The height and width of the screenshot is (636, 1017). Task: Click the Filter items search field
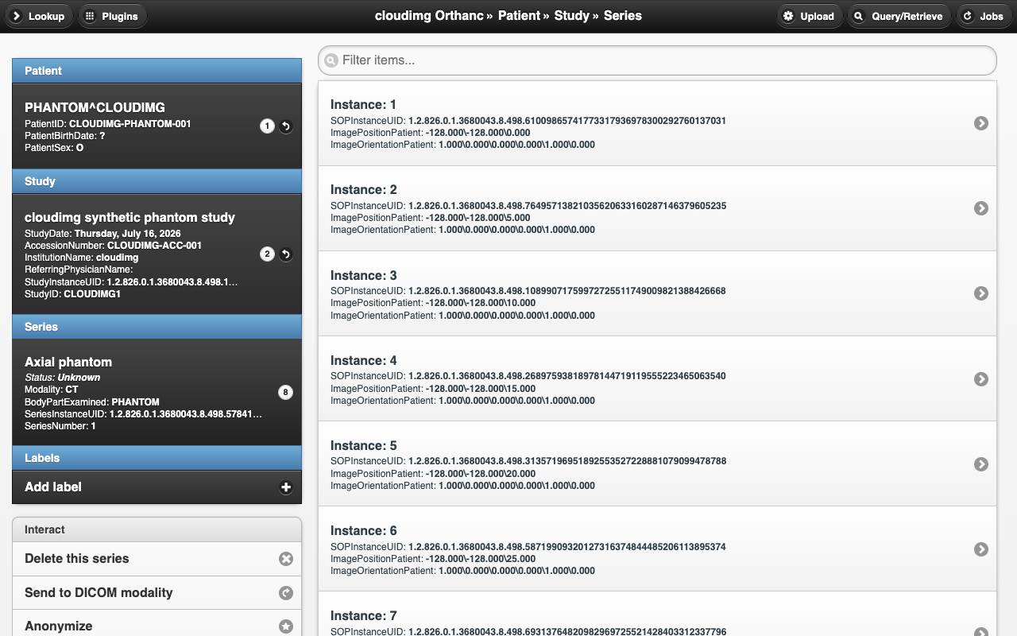657,60
